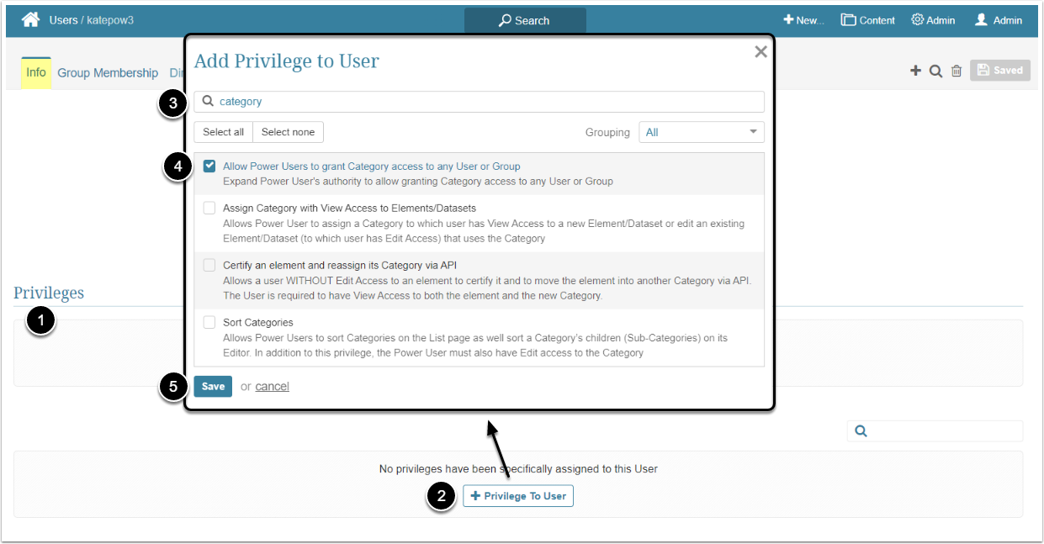1044x544 pixels.
Task: Open the gear Admin menu
Action: pyautogui.click(x=933, y=20)
